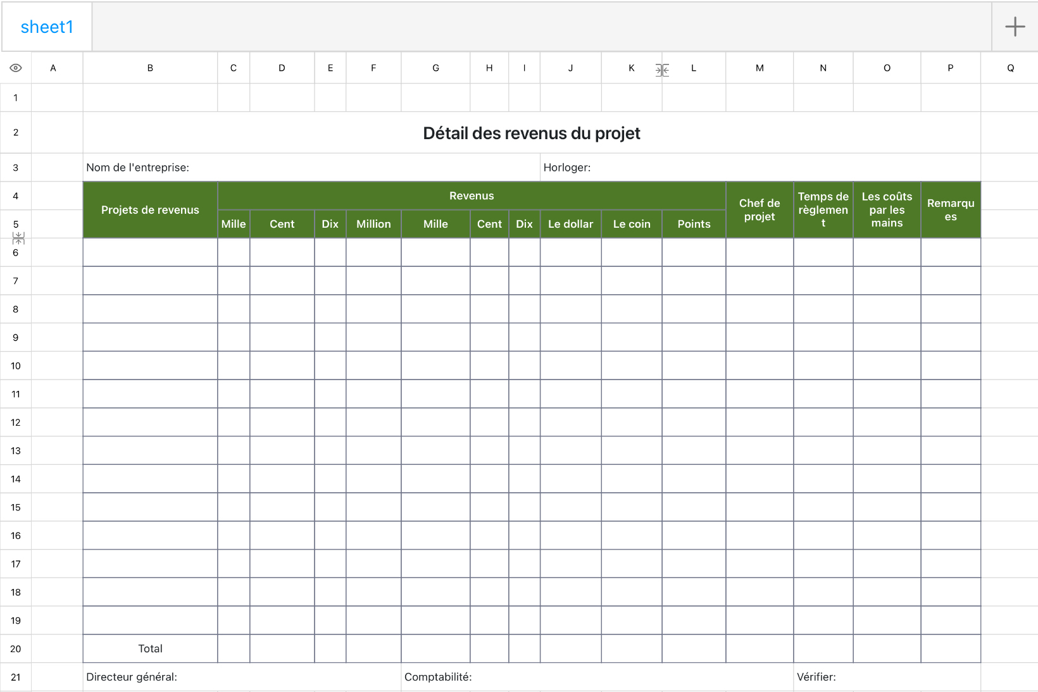Viewport: 1038px width, 692px height.
Task: Add a new sheet with plus icon
Action: pyautogui.click(x=1015, y=27)
